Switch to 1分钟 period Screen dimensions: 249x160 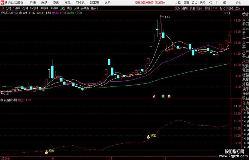tap(16, 8)
